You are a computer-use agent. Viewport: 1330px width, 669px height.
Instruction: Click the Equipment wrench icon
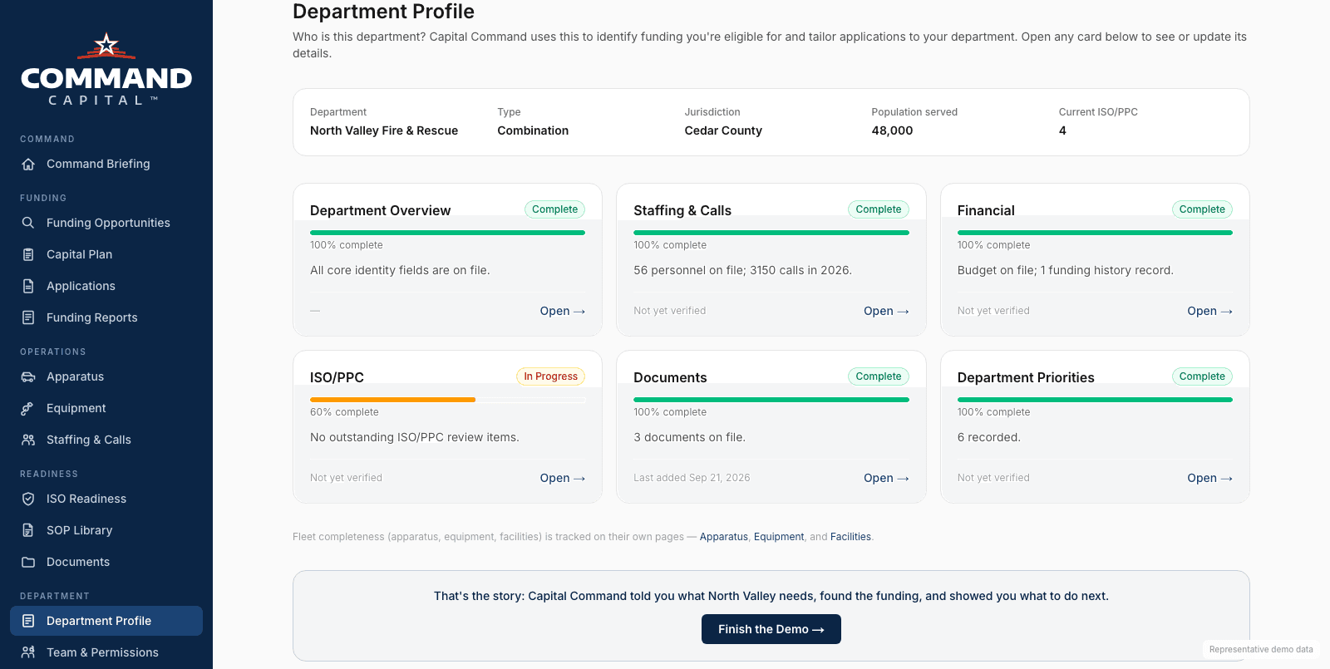28,408
